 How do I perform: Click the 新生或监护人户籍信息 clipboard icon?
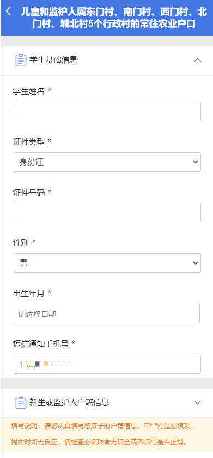21,402
